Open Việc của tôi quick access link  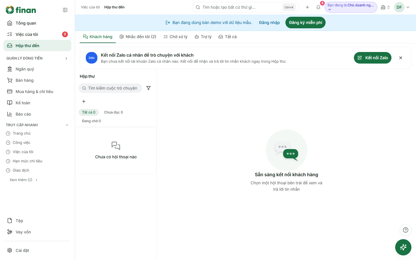coord(23,152)
